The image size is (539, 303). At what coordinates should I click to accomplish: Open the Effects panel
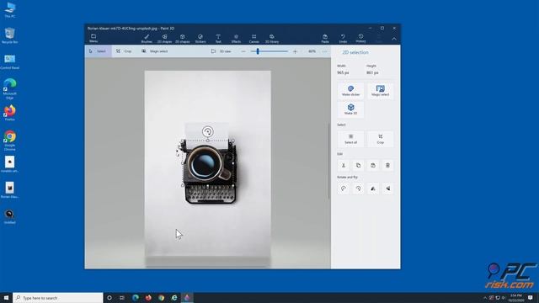pyautogui.click(x=236, y=39)
